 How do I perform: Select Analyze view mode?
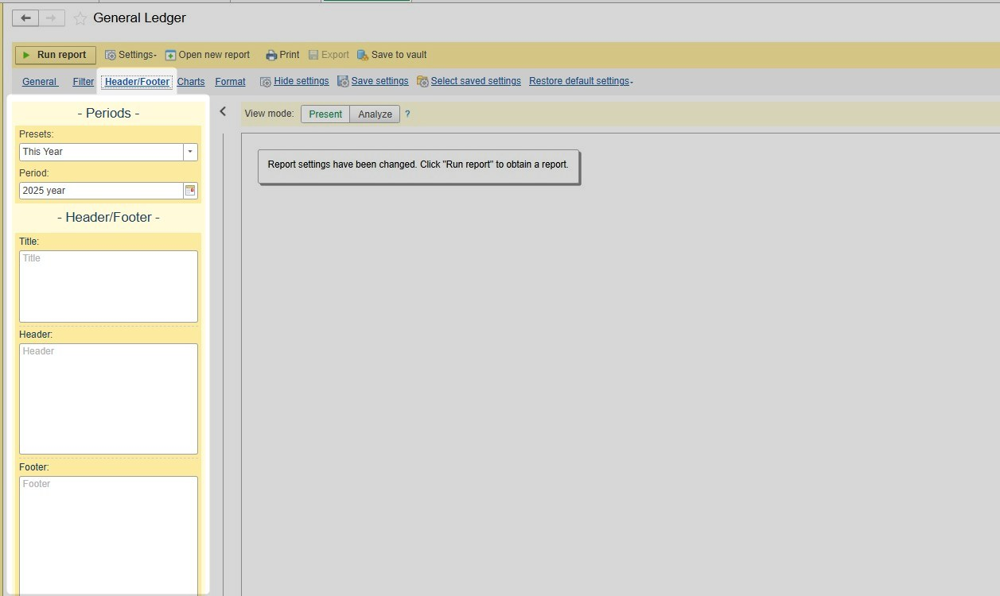pyautogui.click(x=375, y=114)
